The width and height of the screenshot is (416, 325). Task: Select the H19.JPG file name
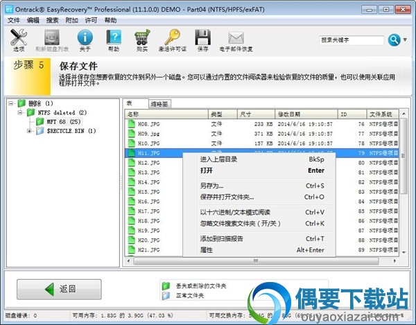pos(149,231)
